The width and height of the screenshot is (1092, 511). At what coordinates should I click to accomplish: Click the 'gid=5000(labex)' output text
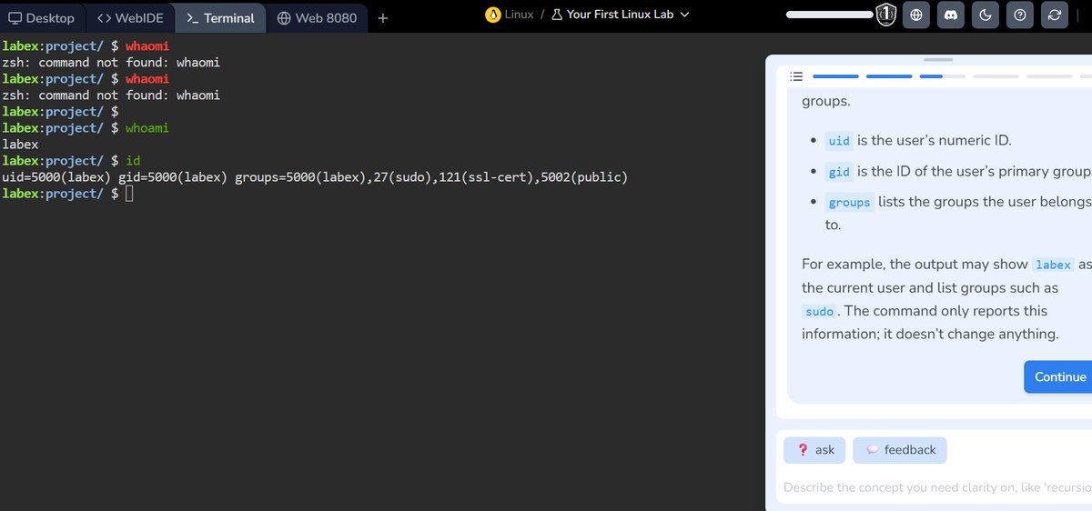[173, 177]
